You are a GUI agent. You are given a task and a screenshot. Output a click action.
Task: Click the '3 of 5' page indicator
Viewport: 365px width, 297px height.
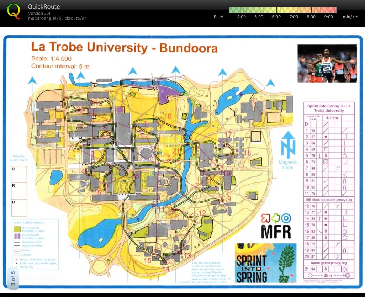tap(13, 279)
